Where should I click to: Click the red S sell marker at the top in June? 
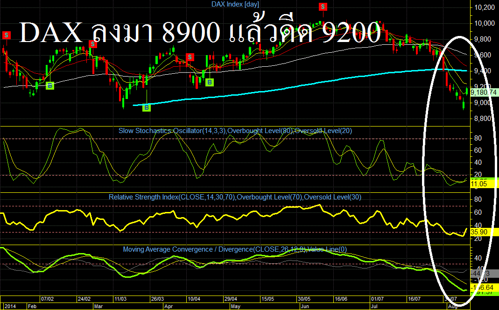tap(323, 7)
